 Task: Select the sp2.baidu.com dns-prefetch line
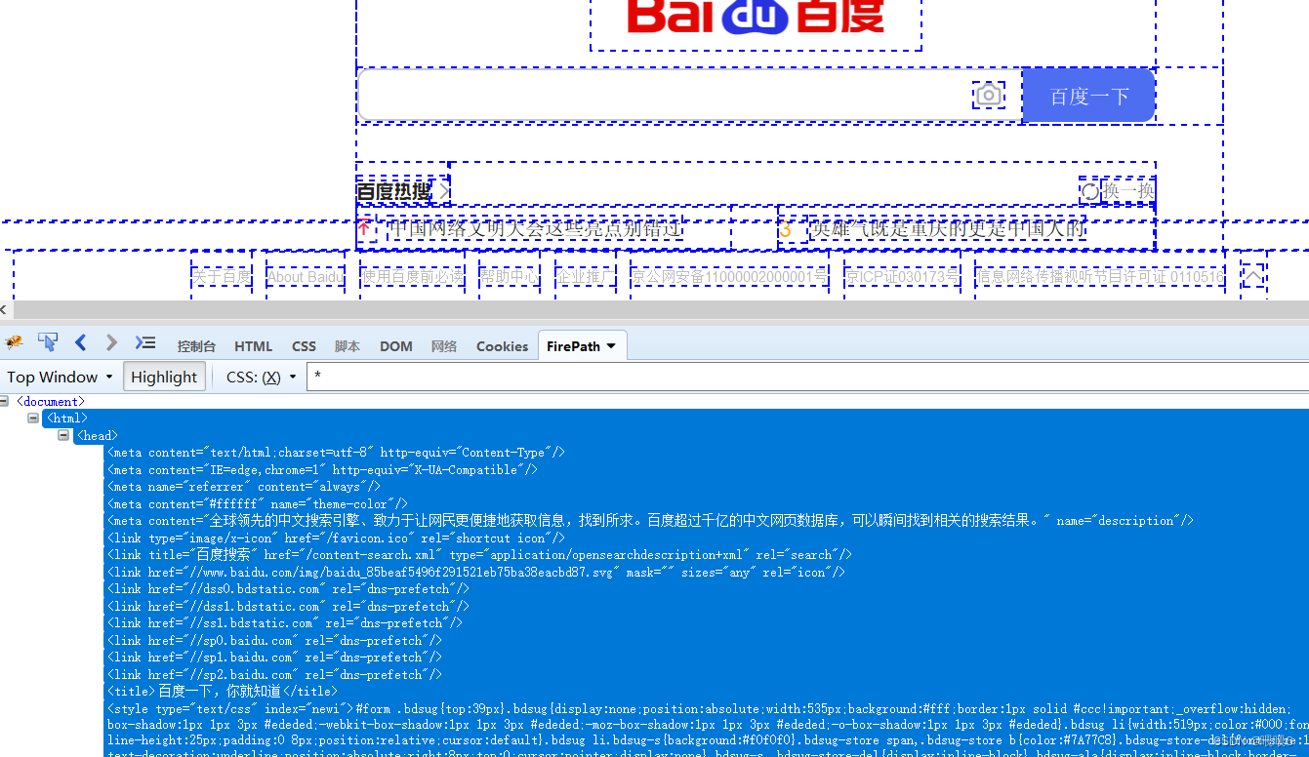pos(274,674)
